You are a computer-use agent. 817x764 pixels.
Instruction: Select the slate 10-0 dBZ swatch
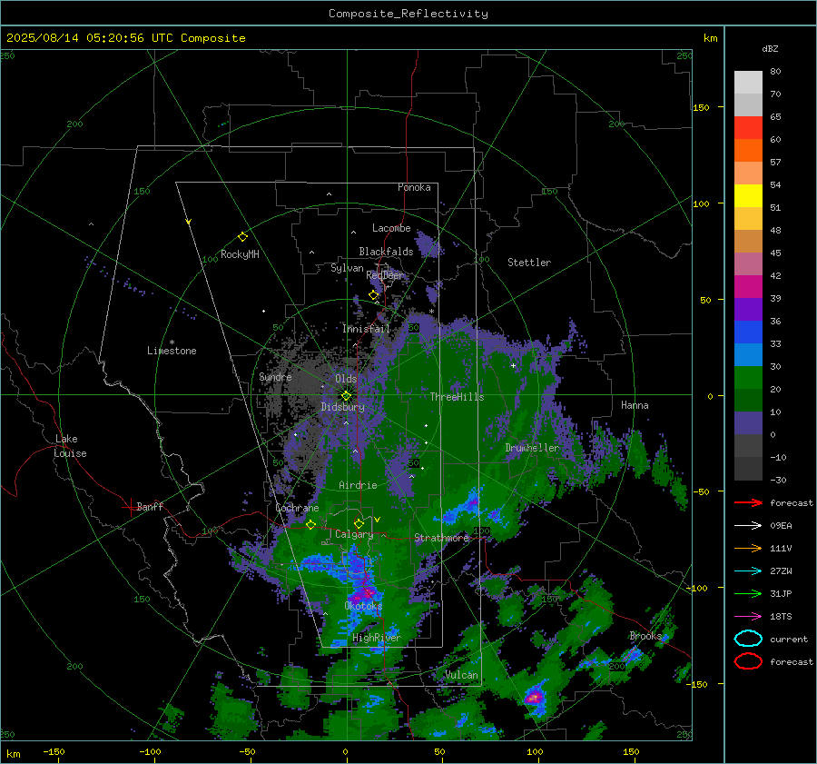pos(748,423)
